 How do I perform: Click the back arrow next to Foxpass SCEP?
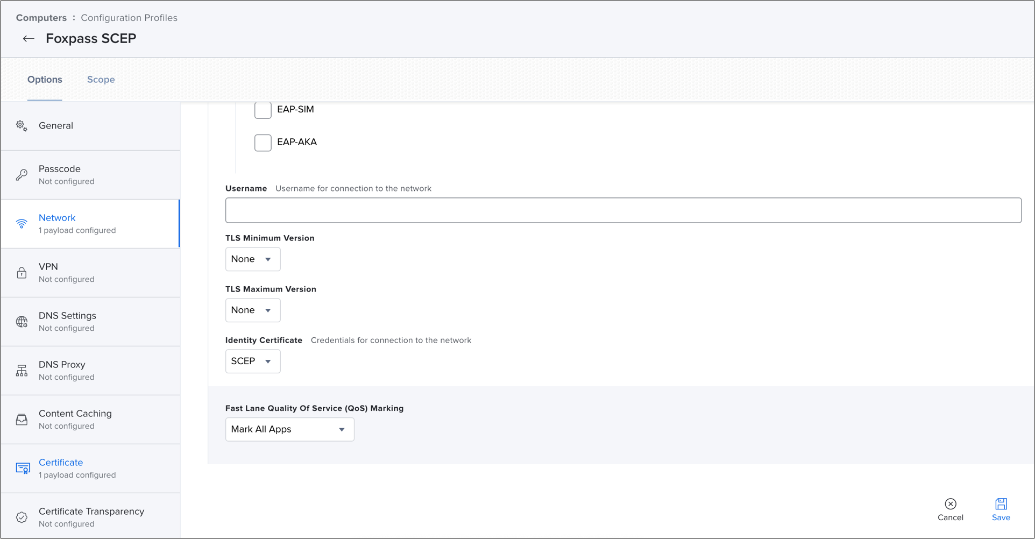pyautogui.click(x=29, y=39)
